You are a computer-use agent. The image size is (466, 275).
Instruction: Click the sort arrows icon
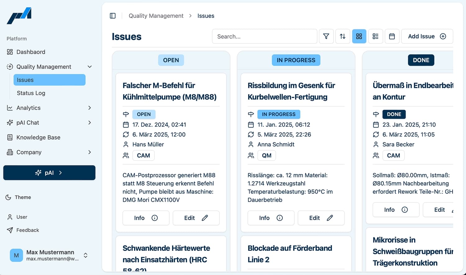[342, 36]
